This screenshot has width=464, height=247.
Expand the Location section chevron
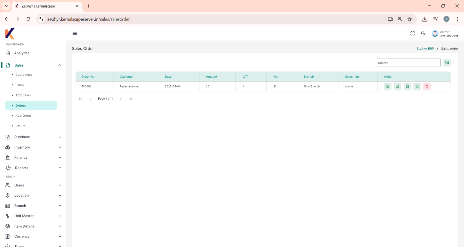point(60,195)
